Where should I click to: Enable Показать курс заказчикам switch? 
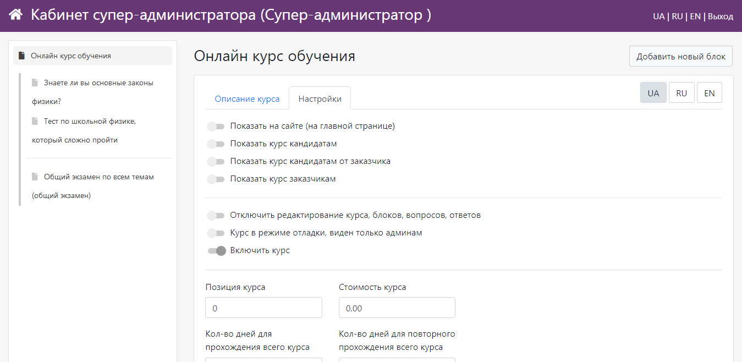[216, 179]
